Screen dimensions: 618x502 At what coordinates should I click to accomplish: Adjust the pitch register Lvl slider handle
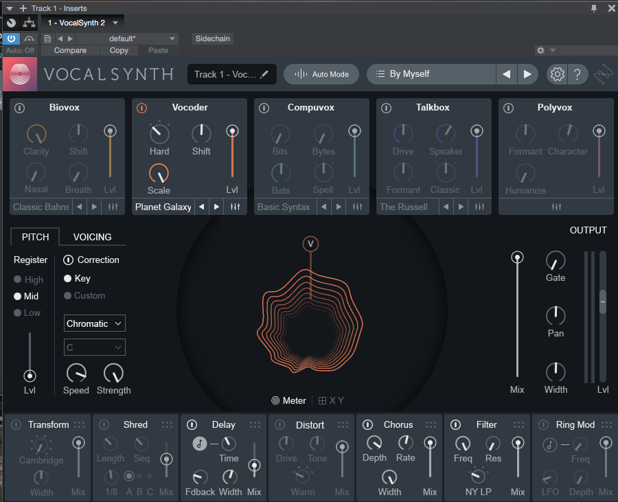(x=30, y=376)
